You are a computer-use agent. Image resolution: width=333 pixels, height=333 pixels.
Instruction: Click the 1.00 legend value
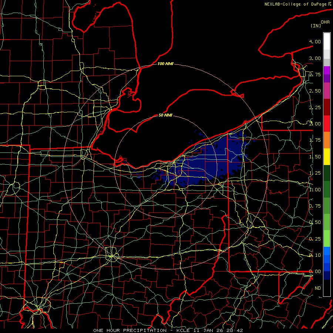(315, 190)
